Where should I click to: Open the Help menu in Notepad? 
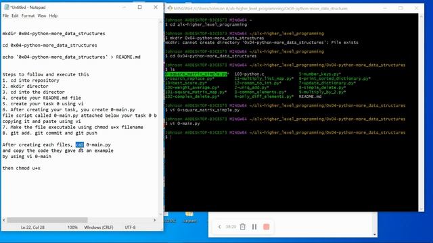(x=53, y=16)
